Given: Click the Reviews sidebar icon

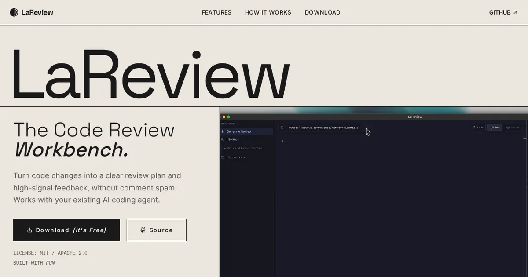Looking at the screenshot, I should click(x=223, y=139).
